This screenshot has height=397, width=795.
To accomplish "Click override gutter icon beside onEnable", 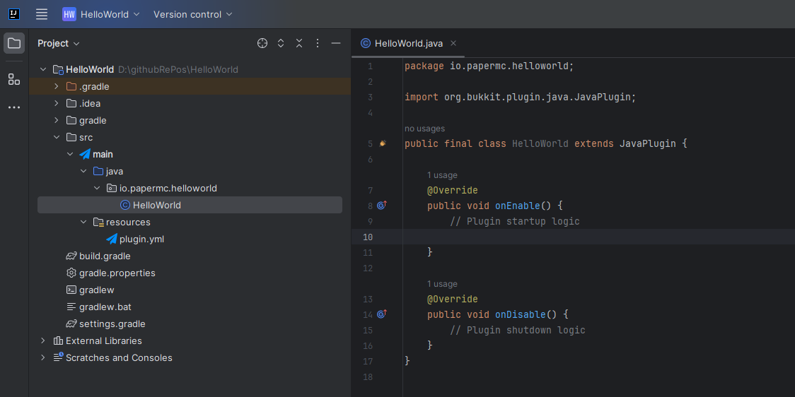I will point(381,206).
